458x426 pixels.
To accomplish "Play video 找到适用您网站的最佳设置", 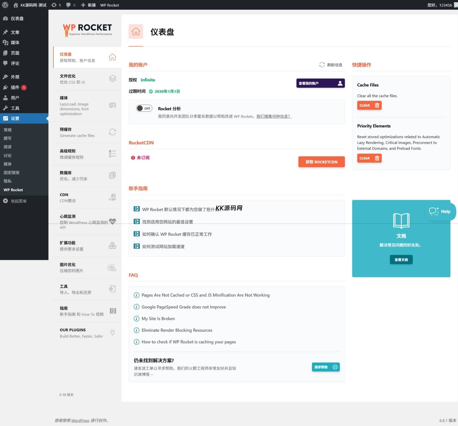I will [x=163, y=222].
